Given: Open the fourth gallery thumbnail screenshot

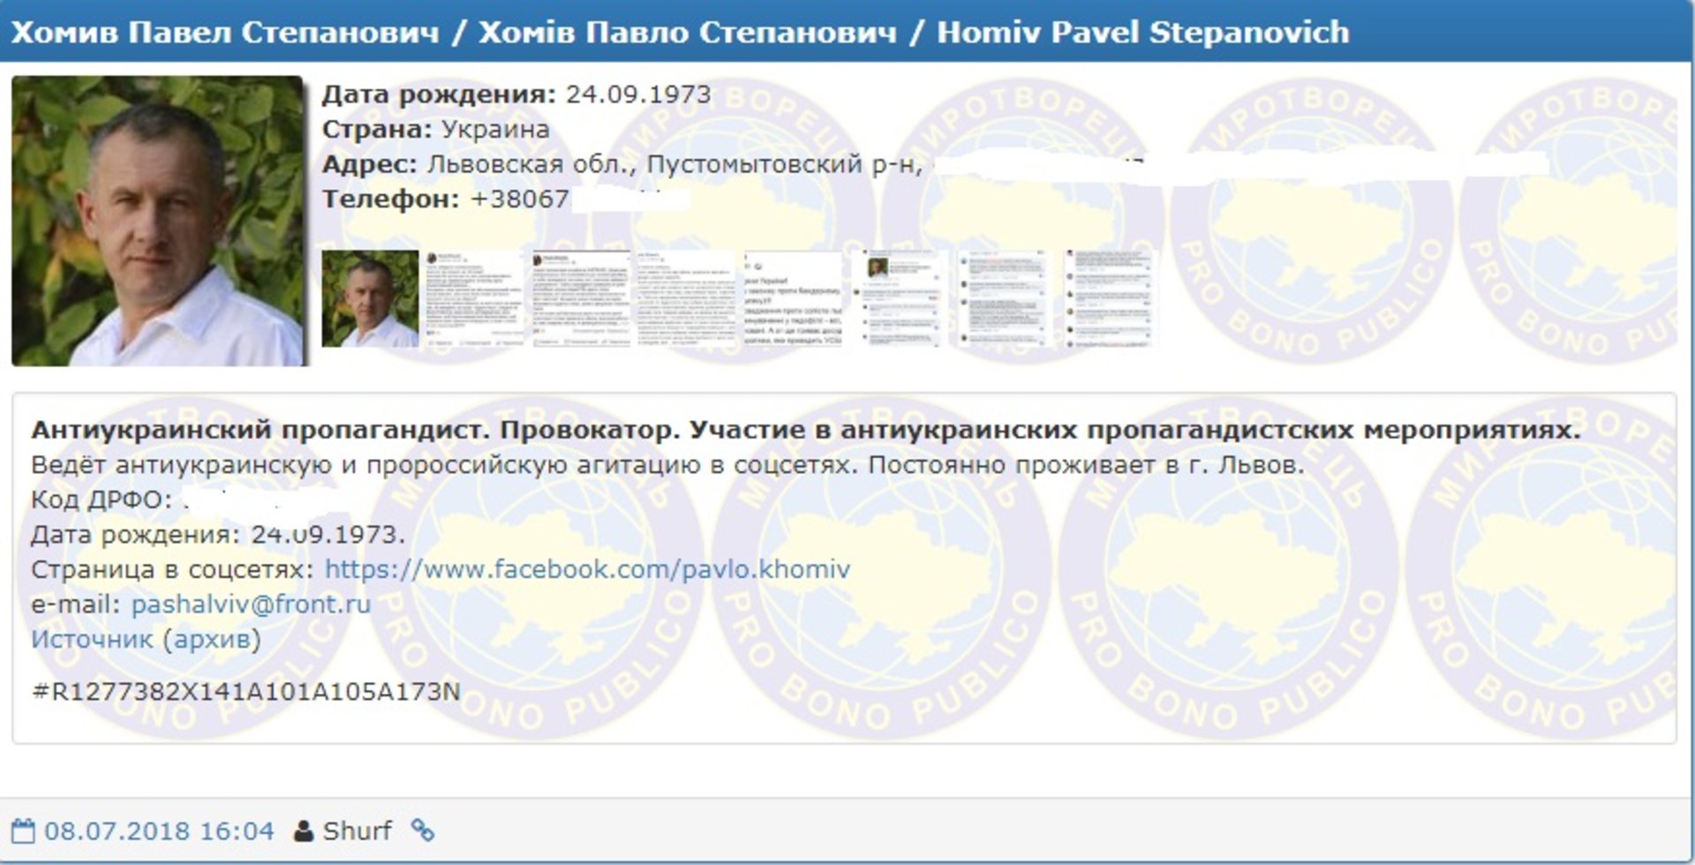Looking at the screenshot, I should pos(688,298).
